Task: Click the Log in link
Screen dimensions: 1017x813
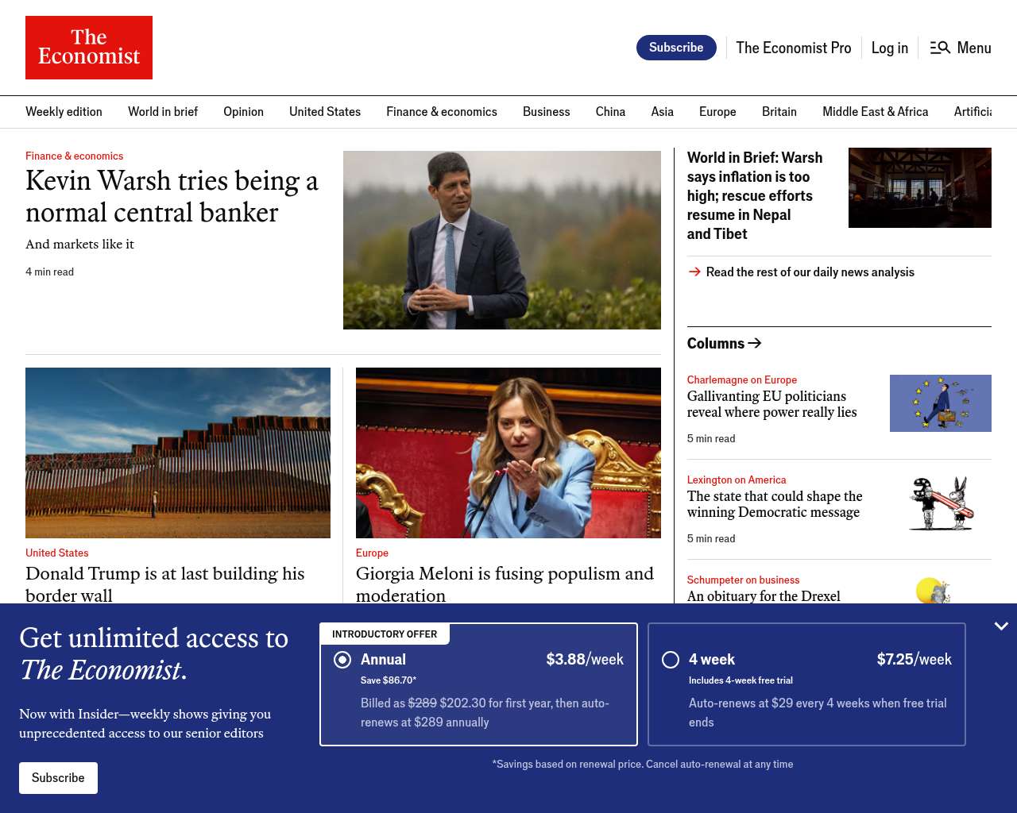Action: tap(890, 48)
